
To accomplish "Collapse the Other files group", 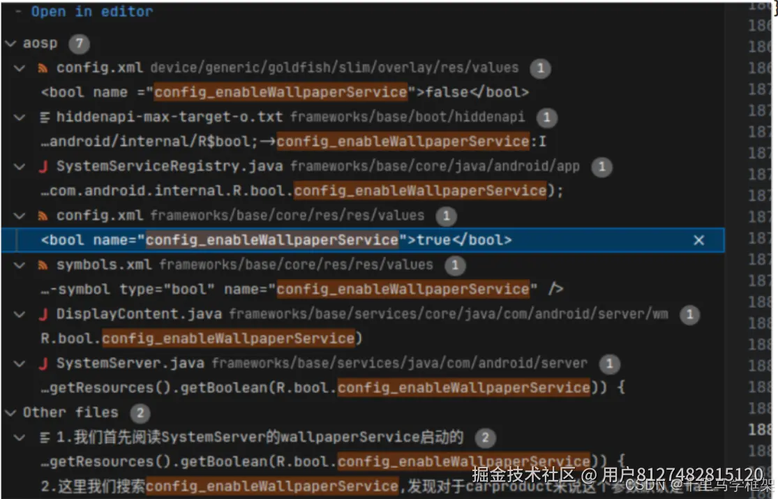I will click(x=10, y=412).
